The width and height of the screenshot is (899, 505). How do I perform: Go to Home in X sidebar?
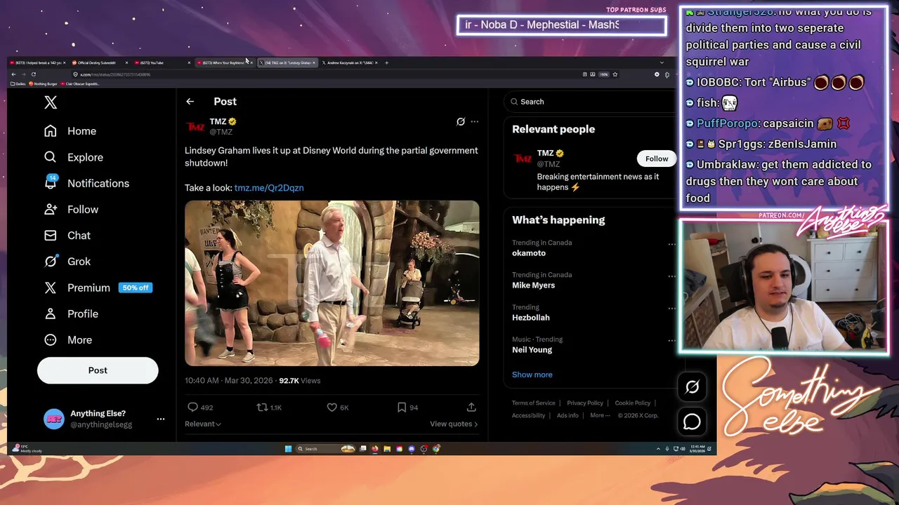[x=70, y=131]
